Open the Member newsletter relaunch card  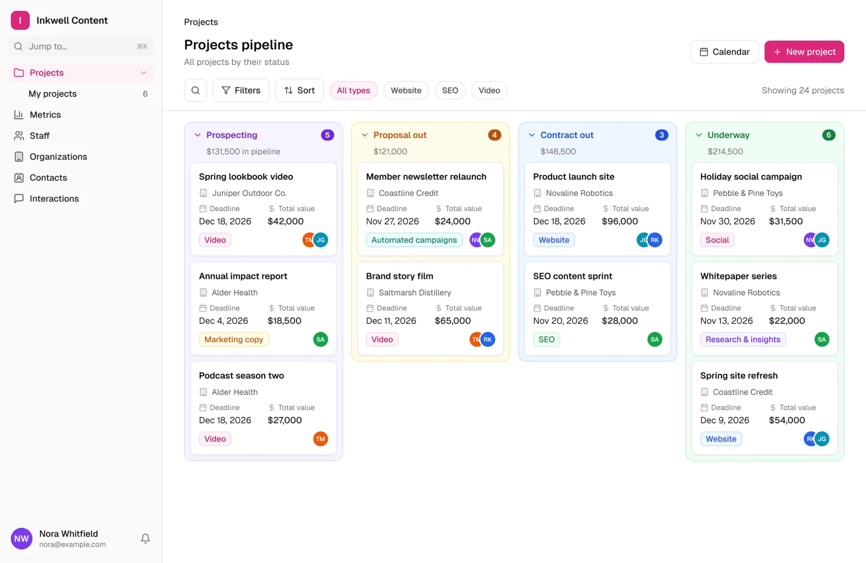(x=431, y=209)
